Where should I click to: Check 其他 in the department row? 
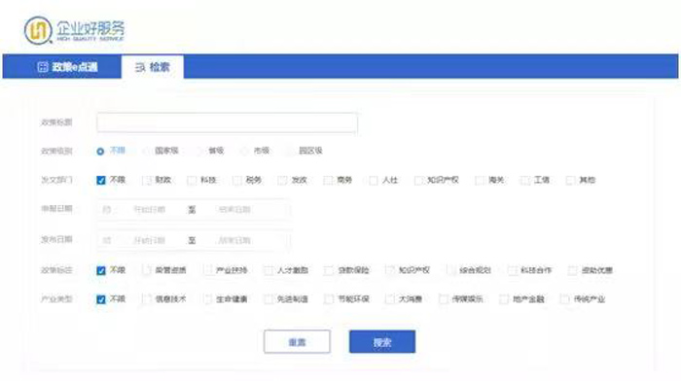click(x=570, y=180)
